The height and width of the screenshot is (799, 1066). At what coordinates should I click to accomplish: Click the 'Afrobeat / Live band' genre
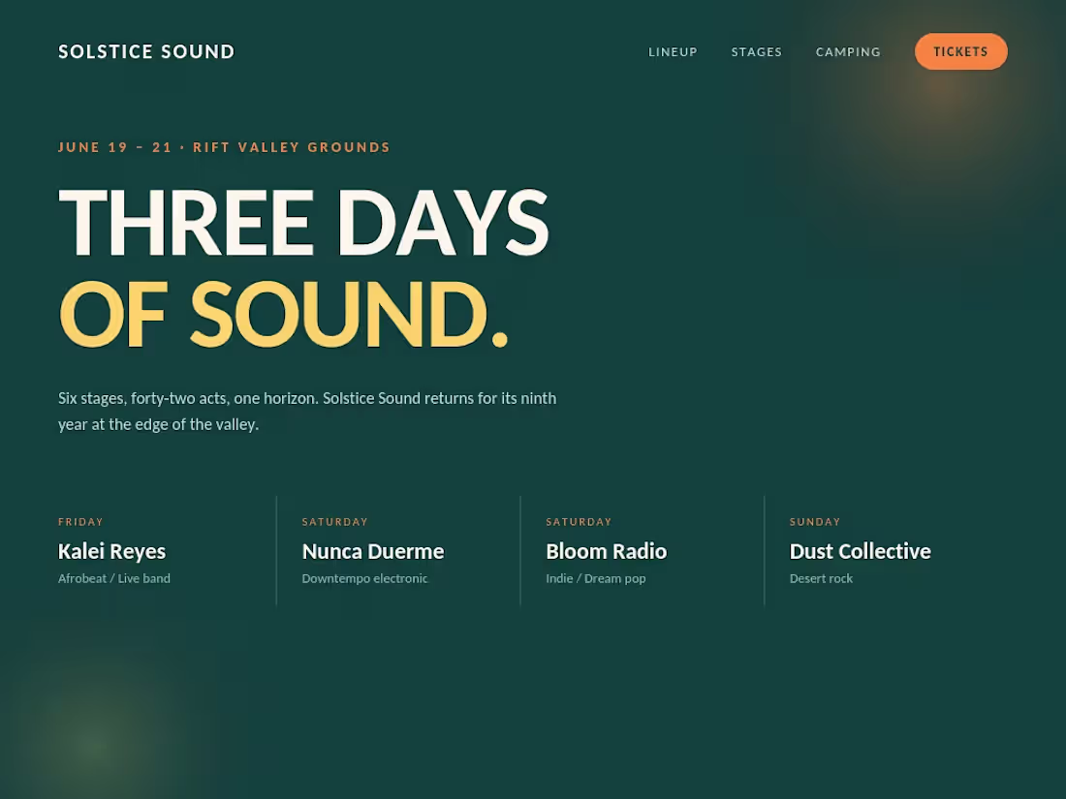[114, 578]
